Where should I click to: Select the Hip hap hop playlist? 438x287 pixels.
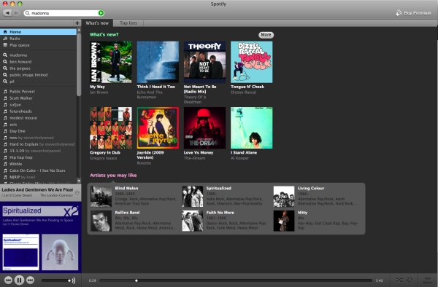click(x=38, y=157)
